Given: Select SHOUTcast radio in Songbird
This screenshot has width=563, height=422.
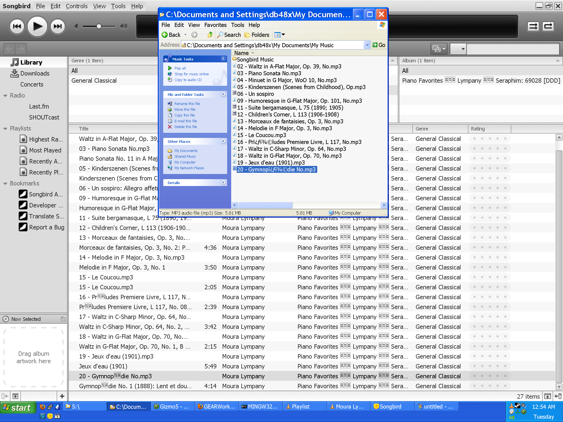Looking at the screenshot, I should (x=44, y=117).
